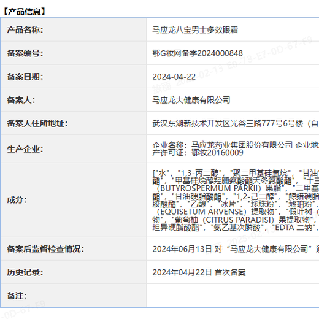
Task: Select the 产品名称 label cell
Action: (x=74, y=30)
